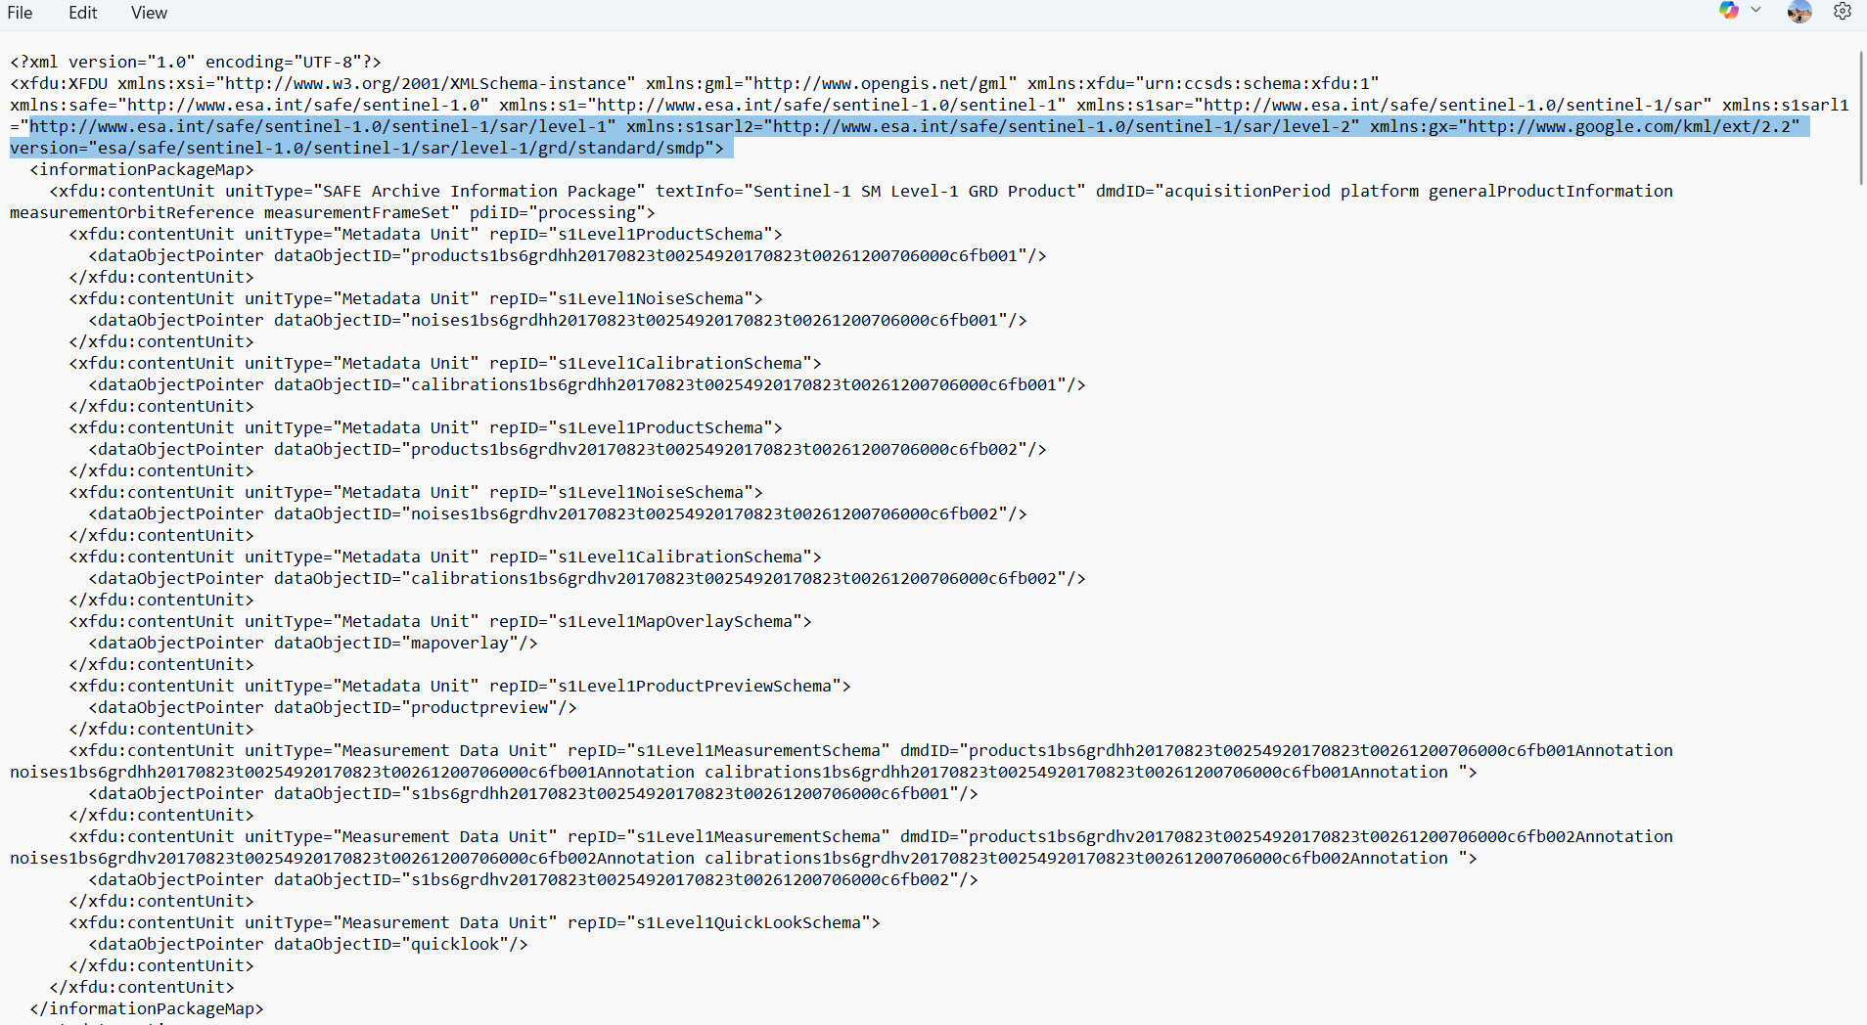Click the opening informationPackageMap tag

pos(142,169)
